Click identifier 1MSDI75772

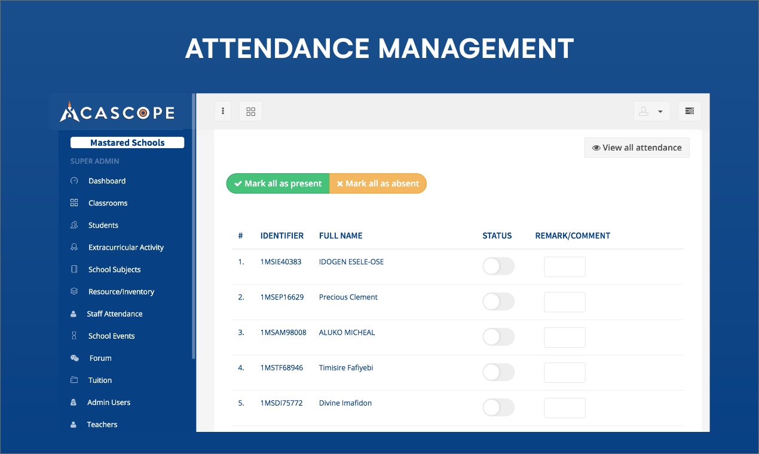[x=281, y=403]
